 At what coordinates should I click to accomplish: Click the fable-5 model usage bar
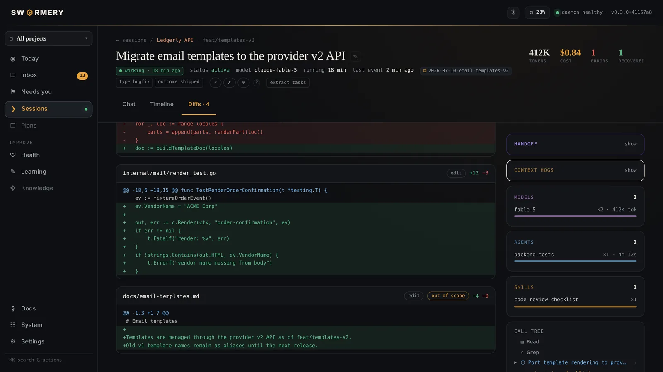pos(576,216)
